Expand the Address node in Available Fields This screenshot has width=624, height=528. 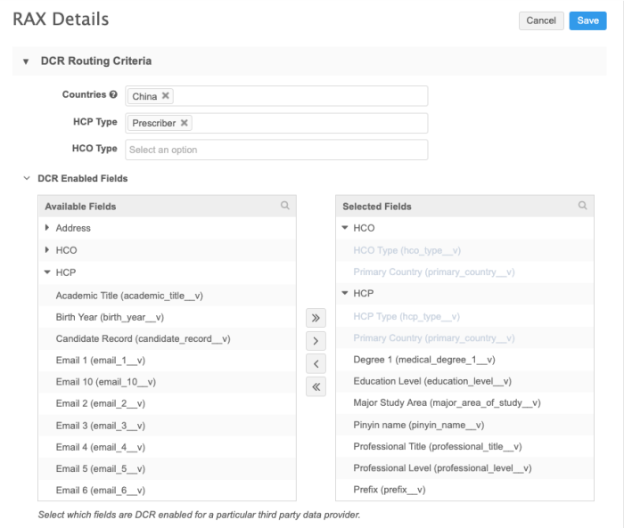tap(47, 229)
